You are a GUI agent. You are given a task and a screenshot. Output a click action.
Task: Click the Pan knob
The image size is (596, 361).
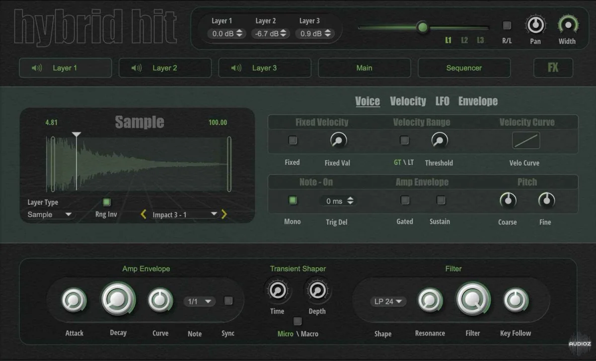coord(535,24)
